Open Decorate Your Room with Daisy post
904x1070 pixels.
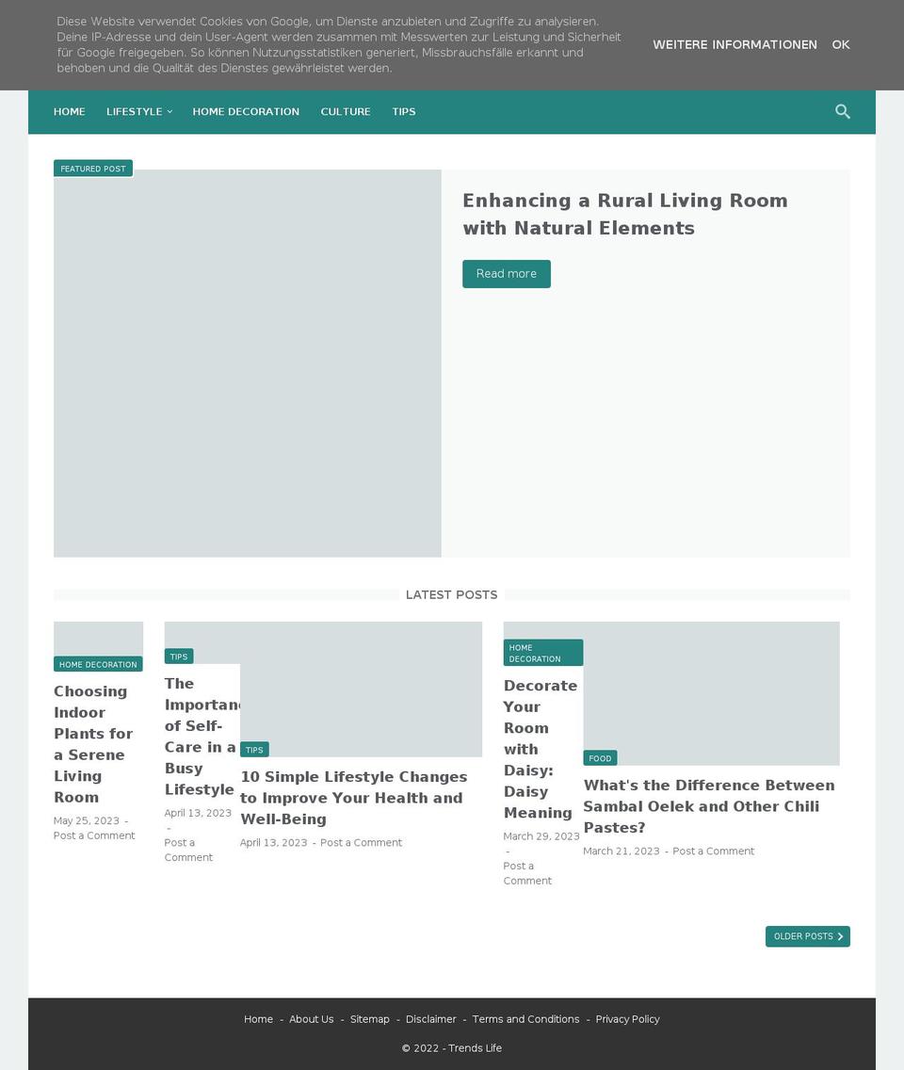tap(541, 749)
